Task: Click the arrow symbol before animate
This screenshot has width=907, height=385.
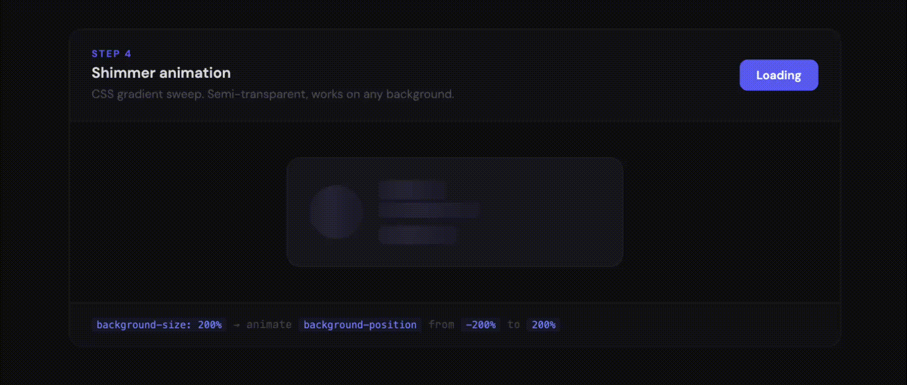Action: 236,325
